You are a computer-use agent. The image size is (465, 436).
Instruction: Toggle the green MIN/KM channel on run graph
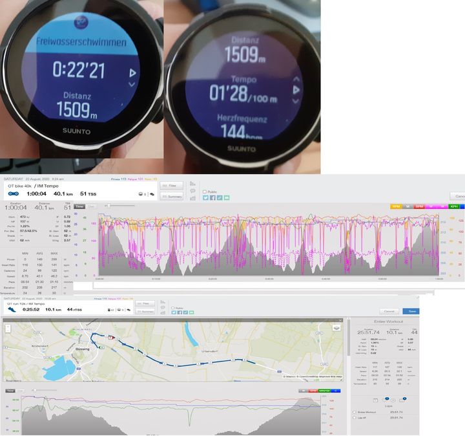pyautogui.click(x=324, y=391)
